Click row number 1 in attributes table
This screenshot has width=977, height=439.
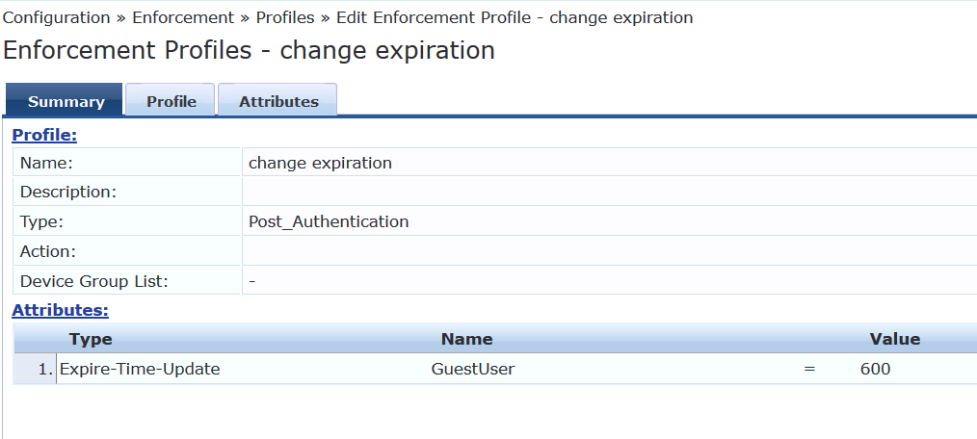(45, 370)
